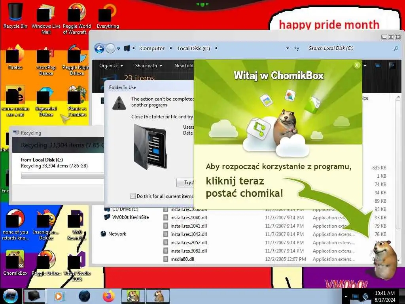Open the recent pages dropdown in Explorer
Image resolution: width=405 pixels, height=304 pixels.
point(118,49)
